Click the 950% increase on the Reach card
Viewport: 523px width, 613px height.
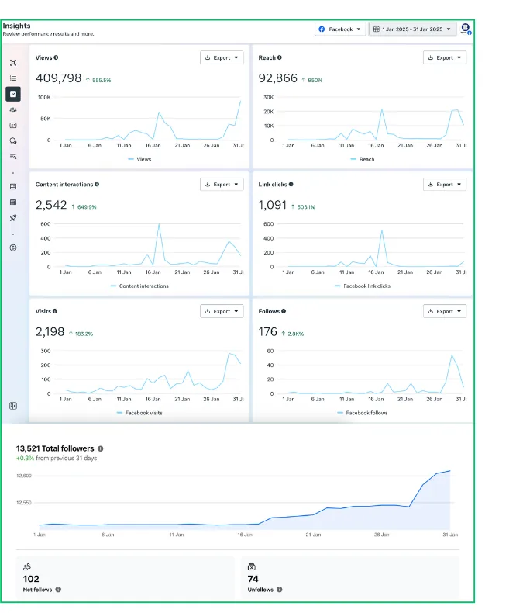pyautogui.click(x=312, y=80)
